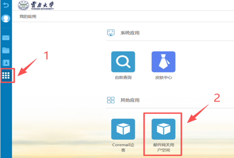Image resolution: width=234 pixels, height=158 pixels.
Task: Click the 系统应用 monitor icon
Action: (x=111, y=33)
